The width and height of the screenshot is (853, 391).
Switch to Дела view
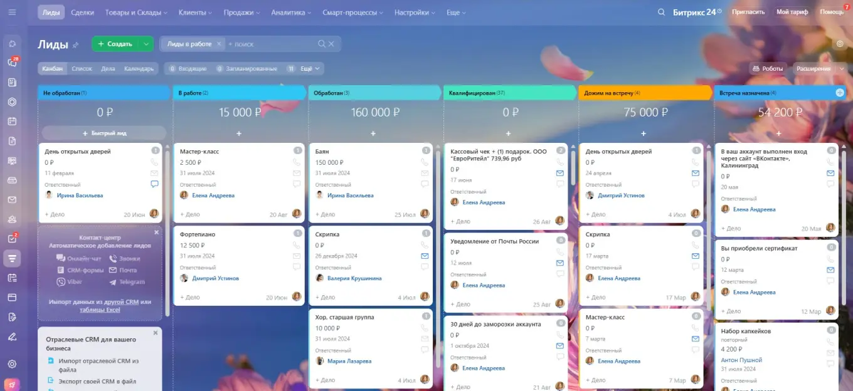click(108, 68)
